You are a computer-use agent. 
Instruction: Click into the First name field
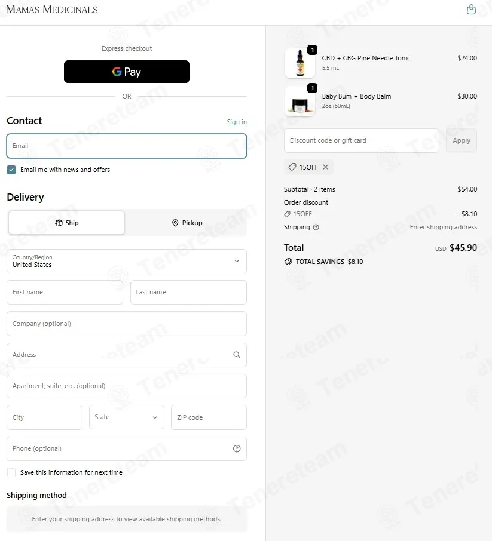[x=65, y=292]
